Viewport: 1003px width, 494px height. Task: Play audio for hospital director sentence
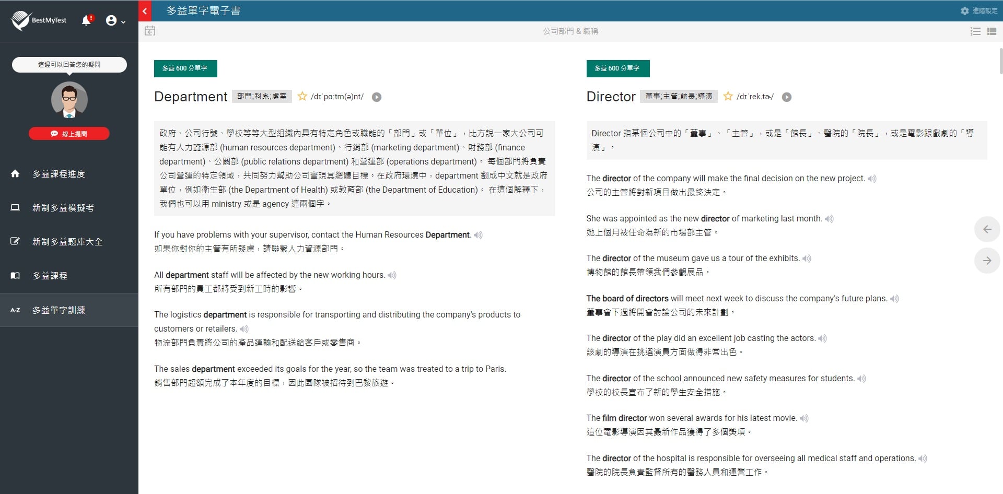click(923, 458)
